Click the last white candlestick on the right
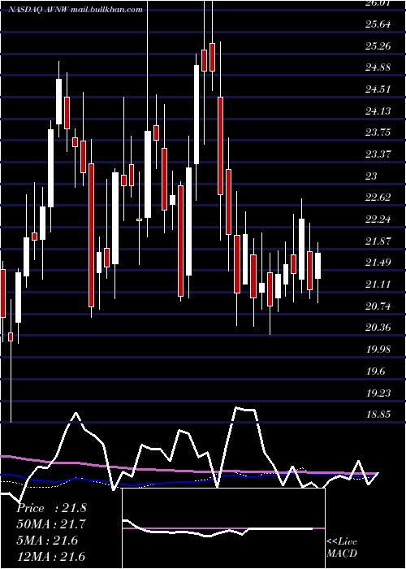The height and width of the screenshot is (569, 406). (x=318, y=266)
